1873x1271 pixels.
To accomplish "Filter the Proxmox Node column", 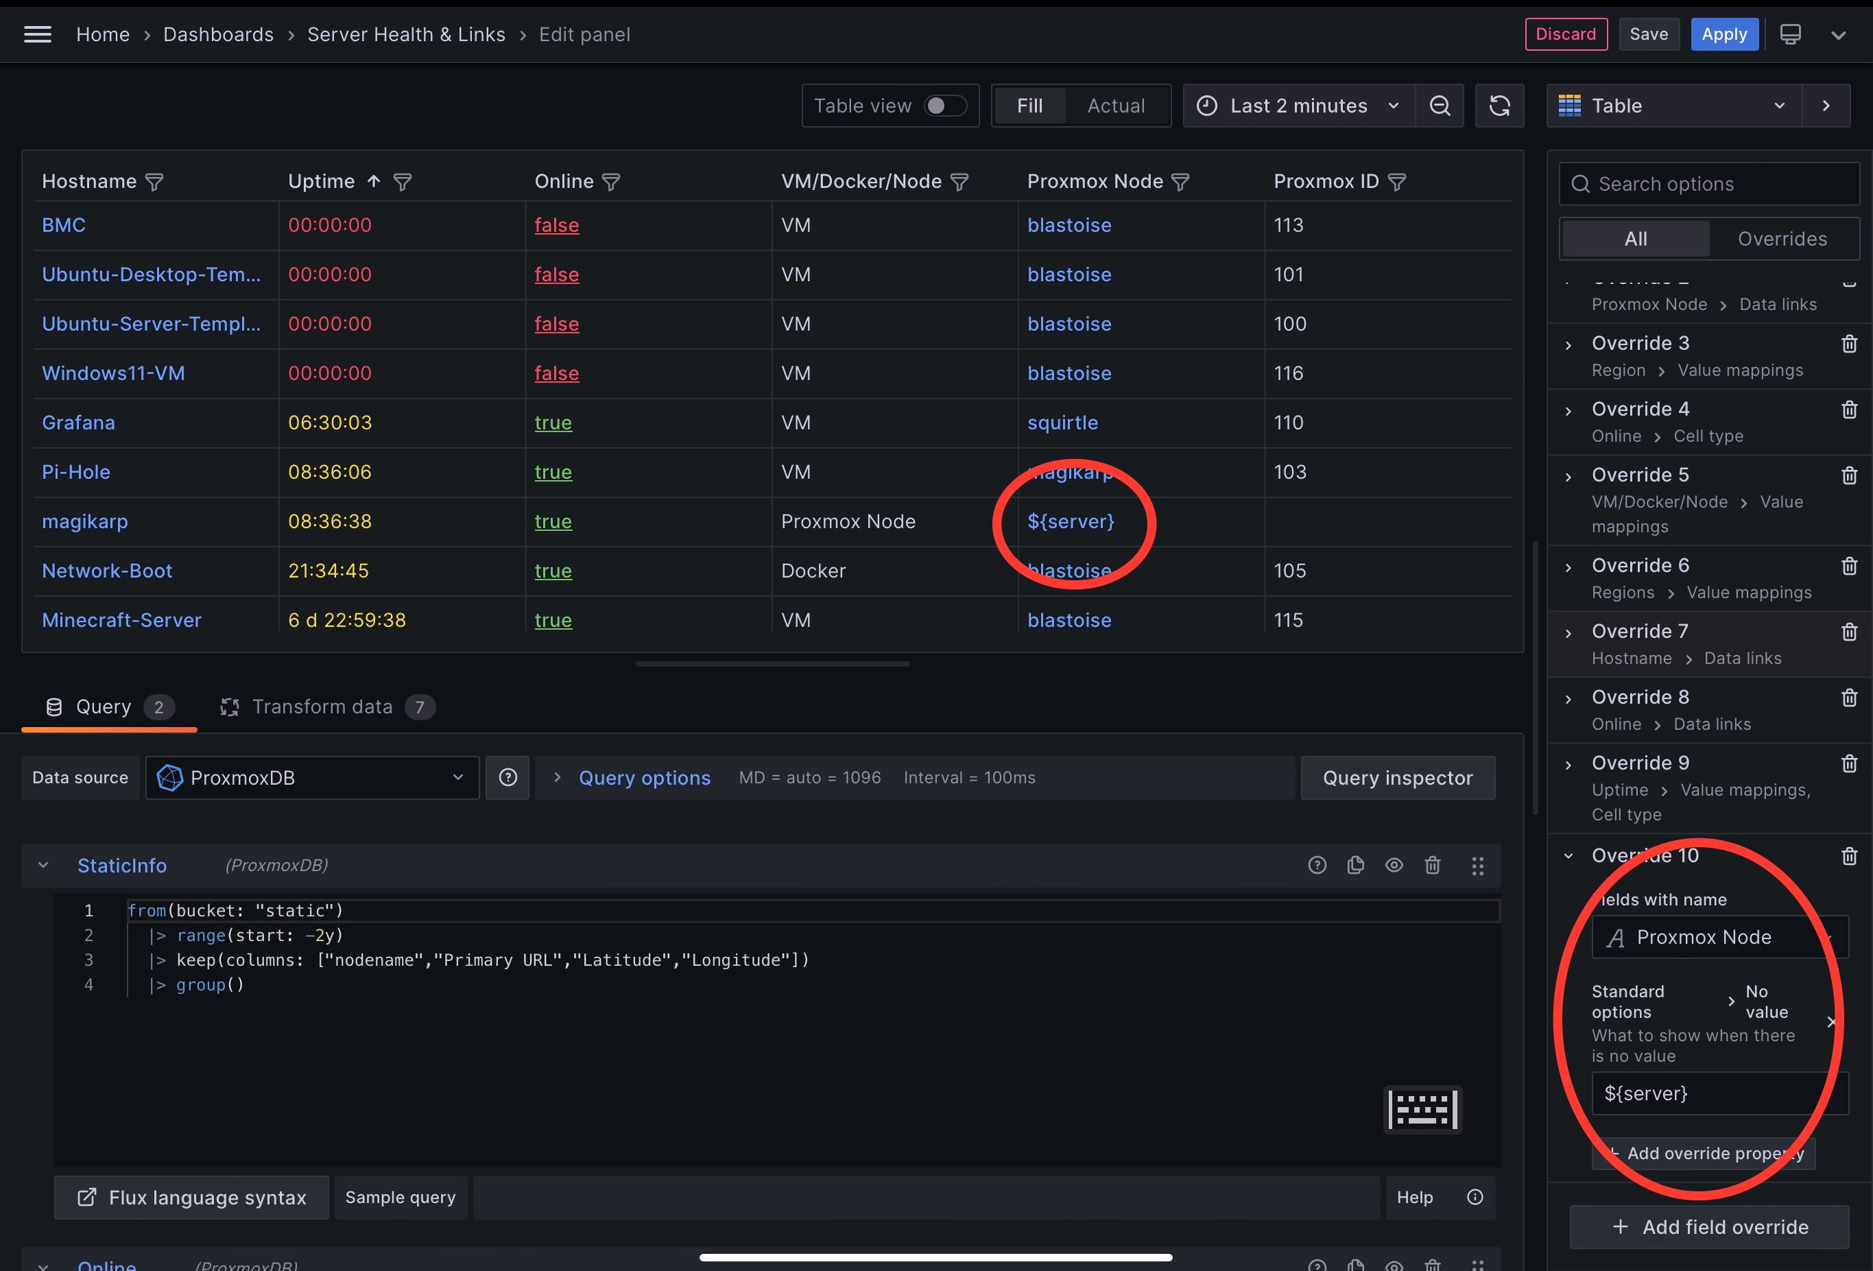I will tap(1180, 182).
